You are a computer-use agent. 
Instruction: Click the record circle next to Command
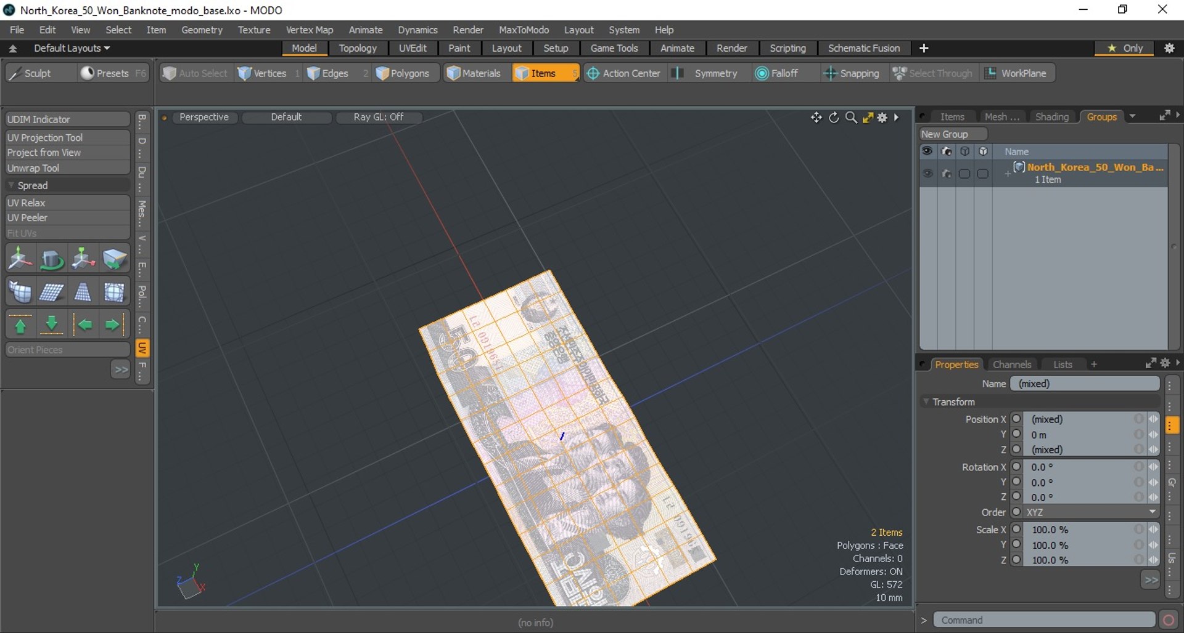(x=1168, y=620)
